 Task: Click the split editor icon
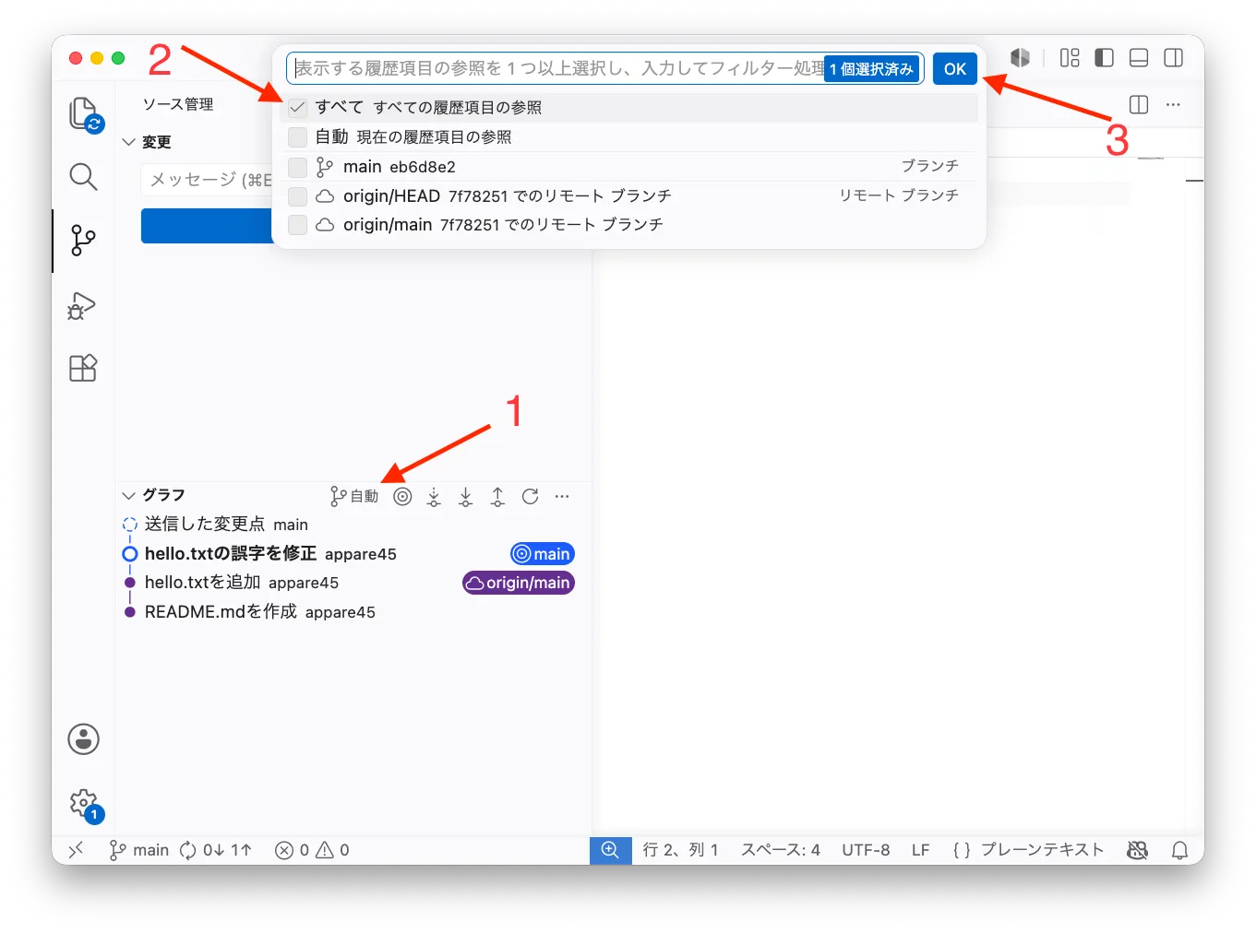1139,104
